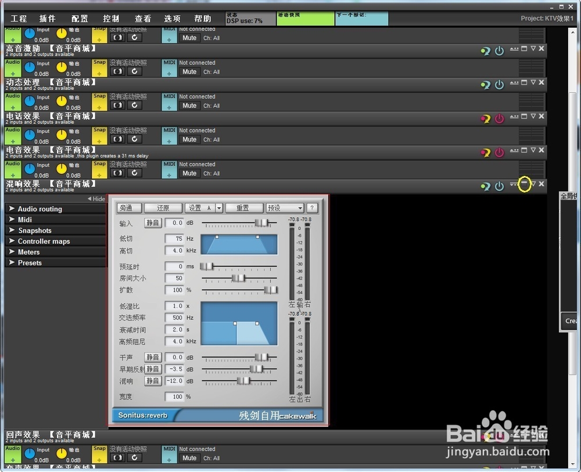
Task: Toggle power icon of 混响效果 plugin
Action: 499,186
